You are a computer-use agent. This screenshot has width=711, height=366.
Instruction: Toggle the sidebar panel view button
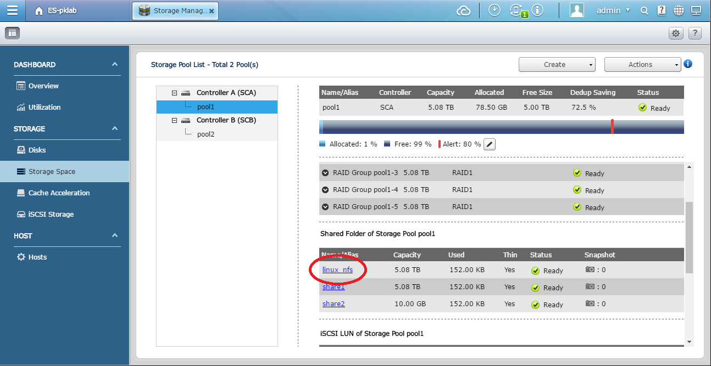[12, 33]
